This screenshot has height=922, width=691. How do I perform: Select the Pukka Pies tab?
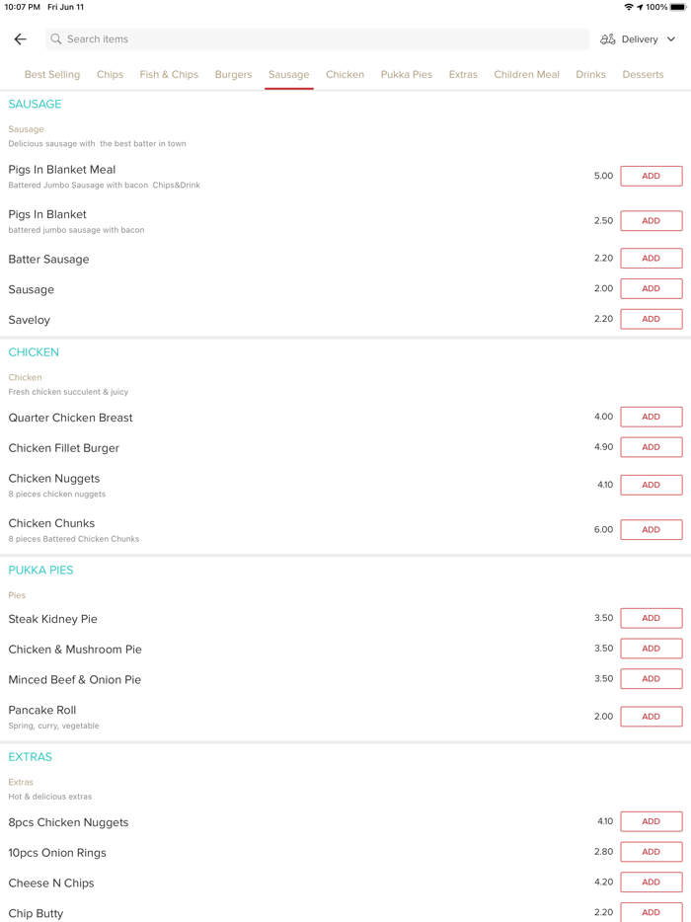click(407, 75)
